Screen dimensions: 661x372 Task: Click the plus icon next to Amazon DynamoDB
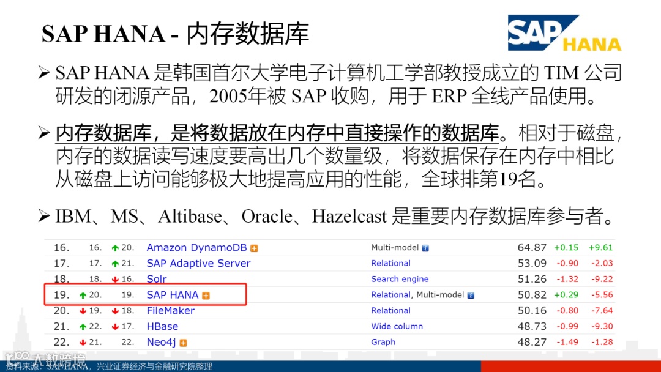tap(254, 248)
